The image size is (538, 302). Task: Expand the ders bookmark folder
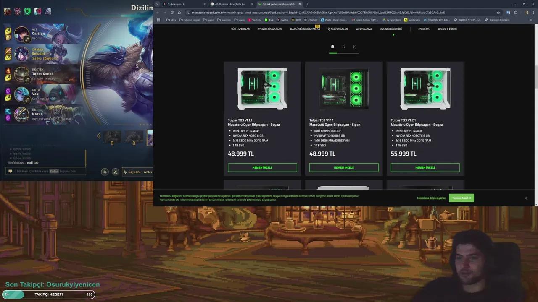point(170,20)
